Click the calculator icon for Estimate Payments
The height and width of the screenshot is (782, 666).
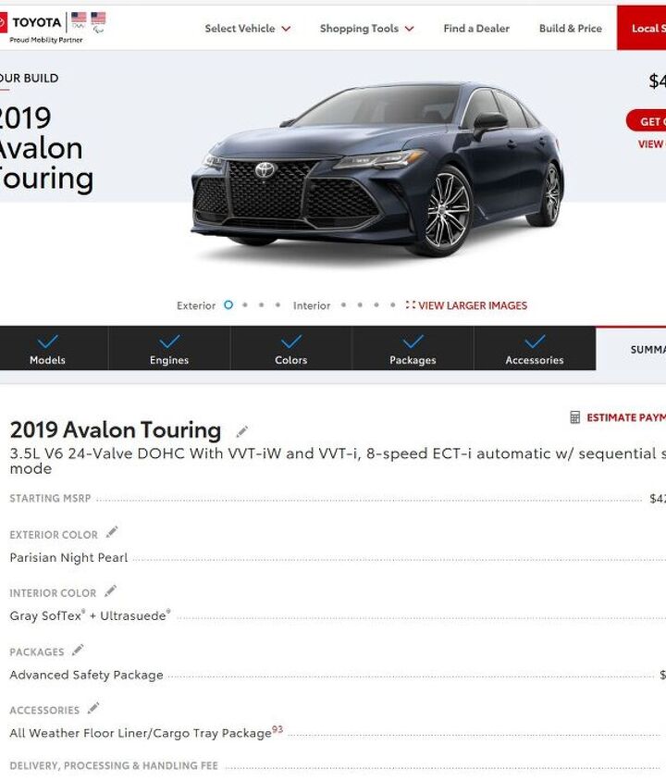pos(574,417)
